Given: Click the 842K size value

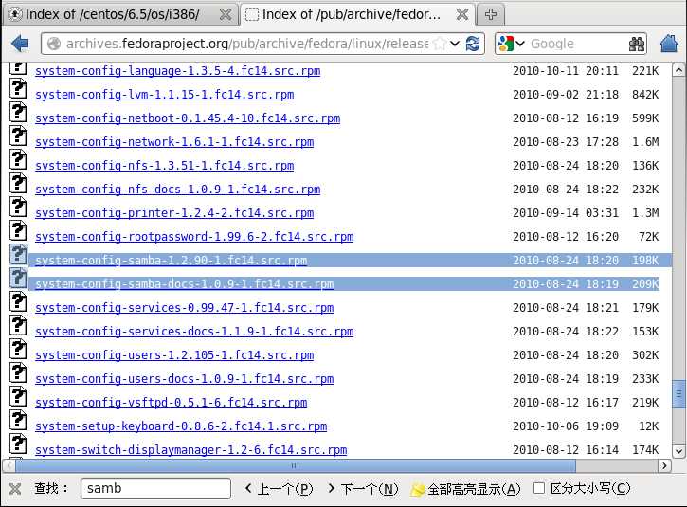Looking at the screenshot, I should pos(645,95).
